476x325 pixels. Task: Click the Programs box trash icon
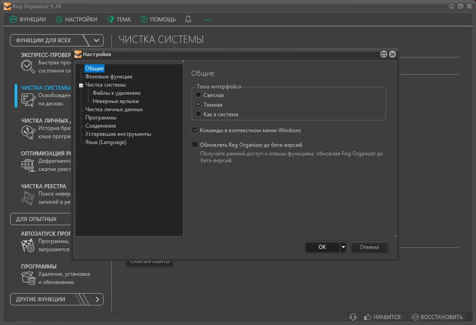(x=28, y=278)
